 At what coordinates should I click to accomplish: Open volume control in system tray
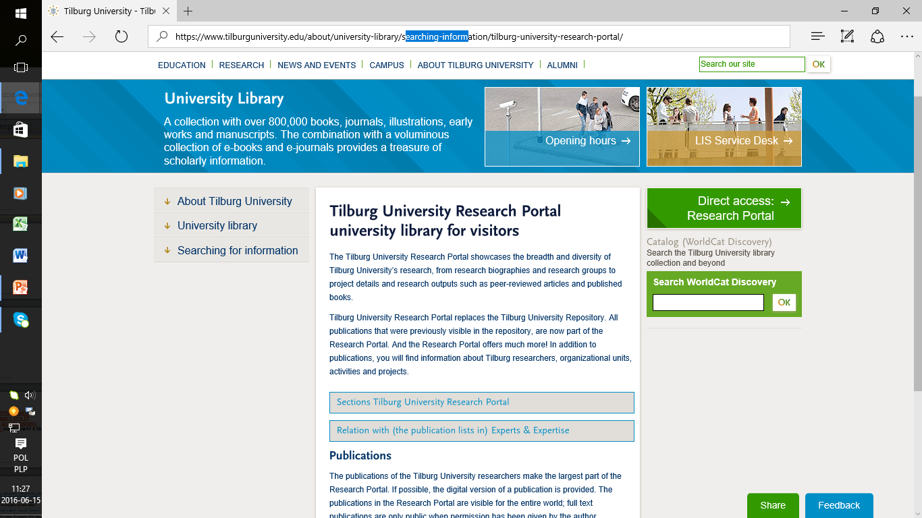point(30,395)
